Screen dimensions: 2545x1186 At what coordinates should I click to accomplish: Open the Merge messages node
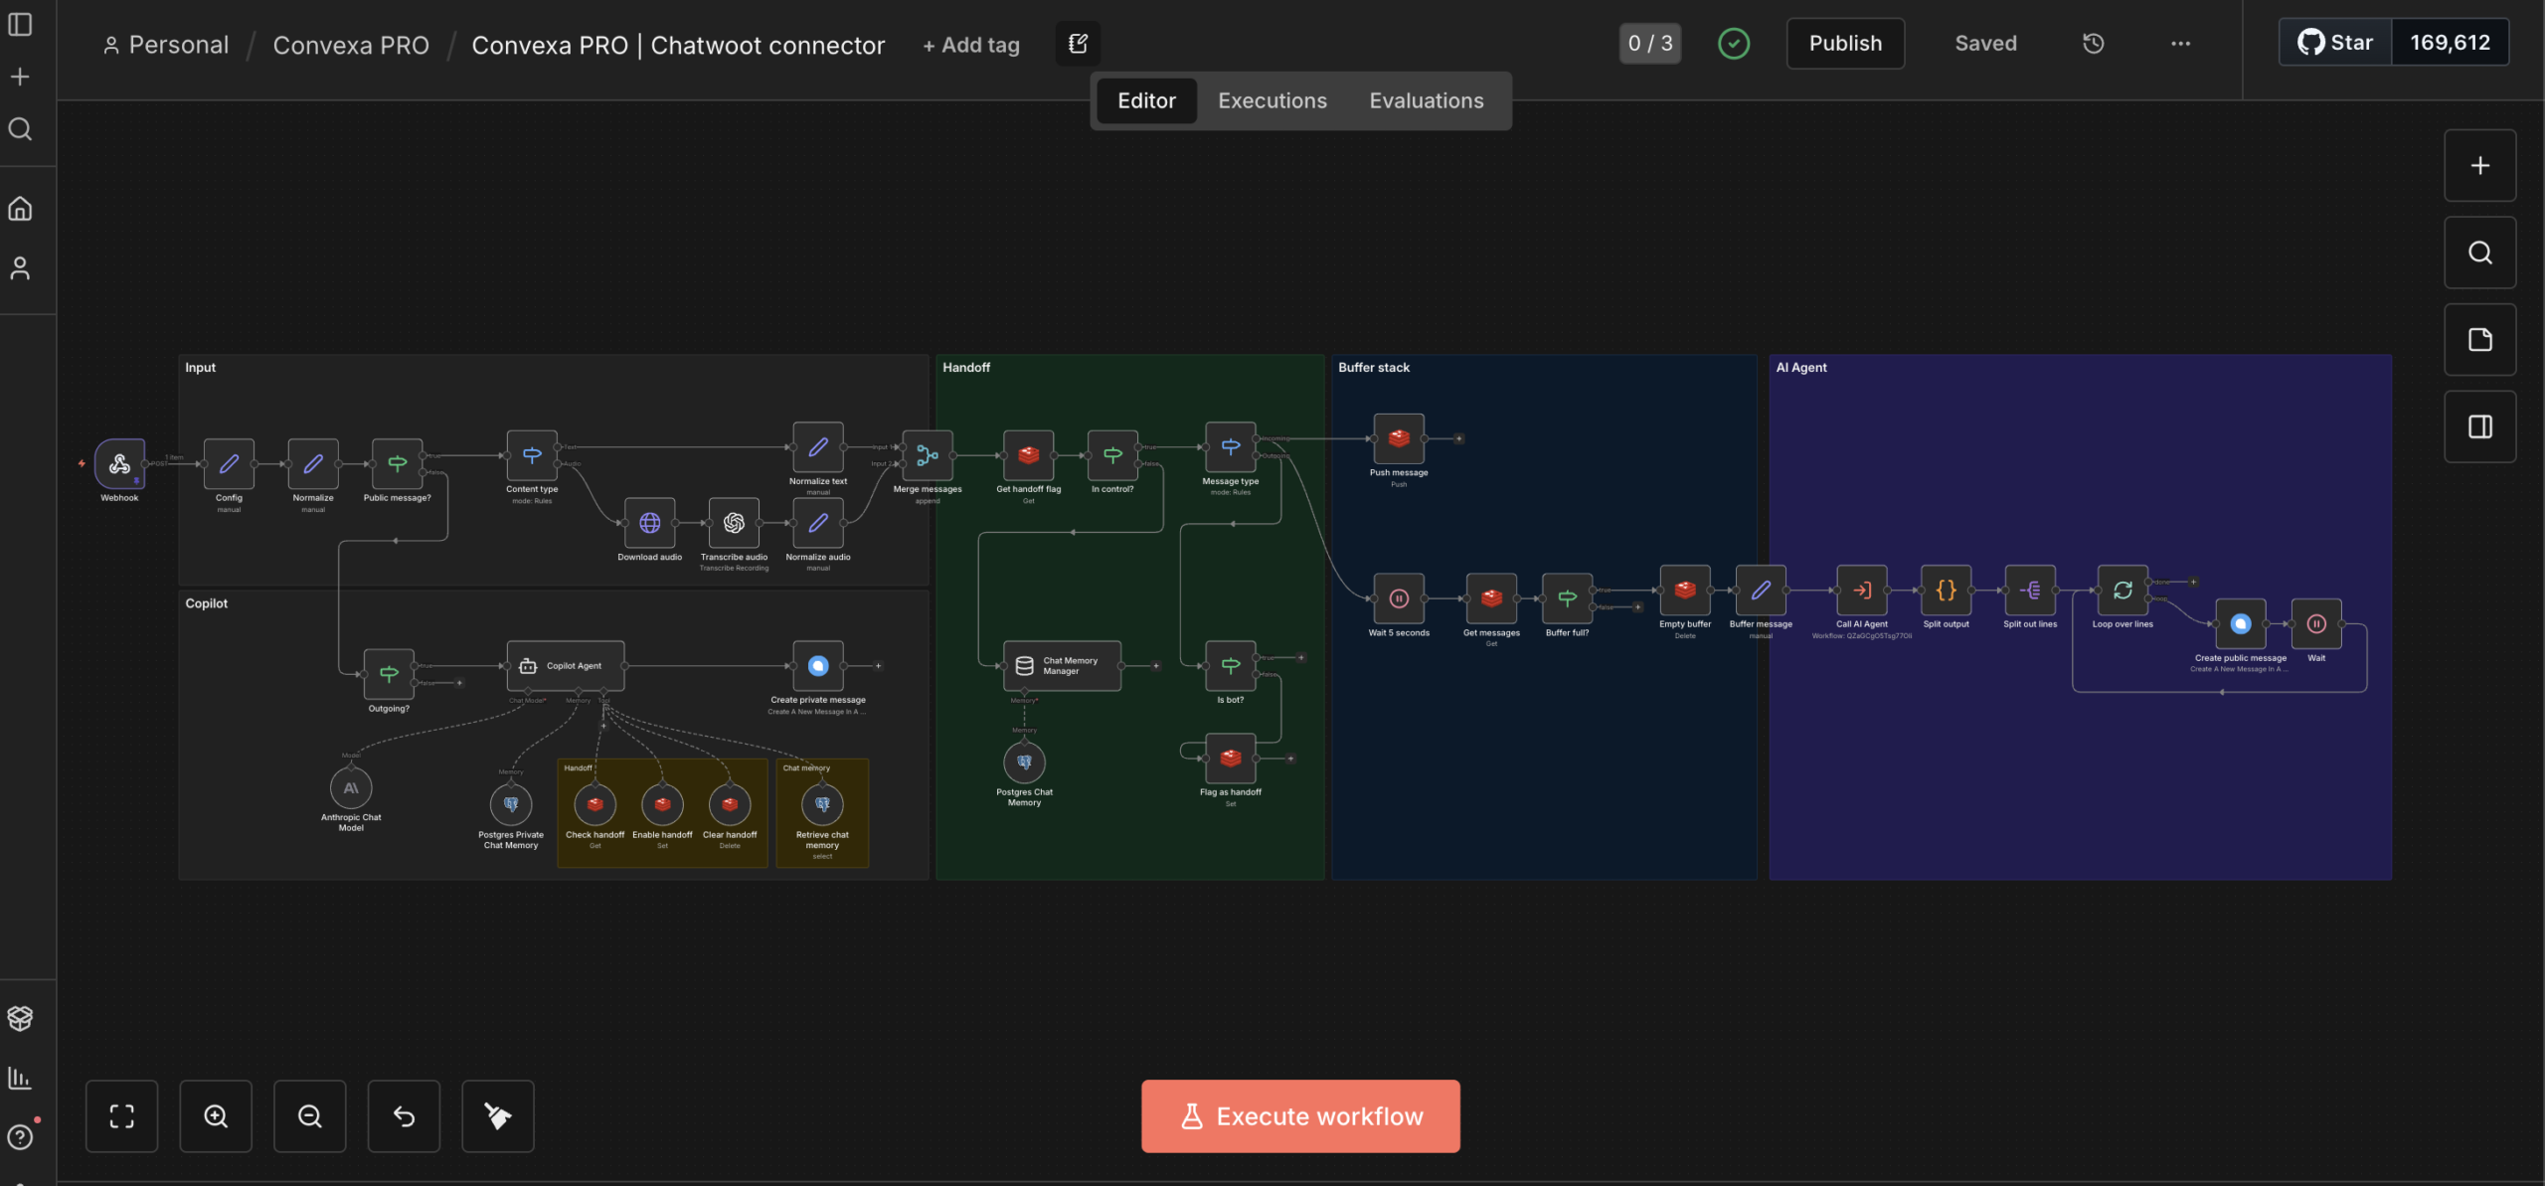click(x=927, y=455)
